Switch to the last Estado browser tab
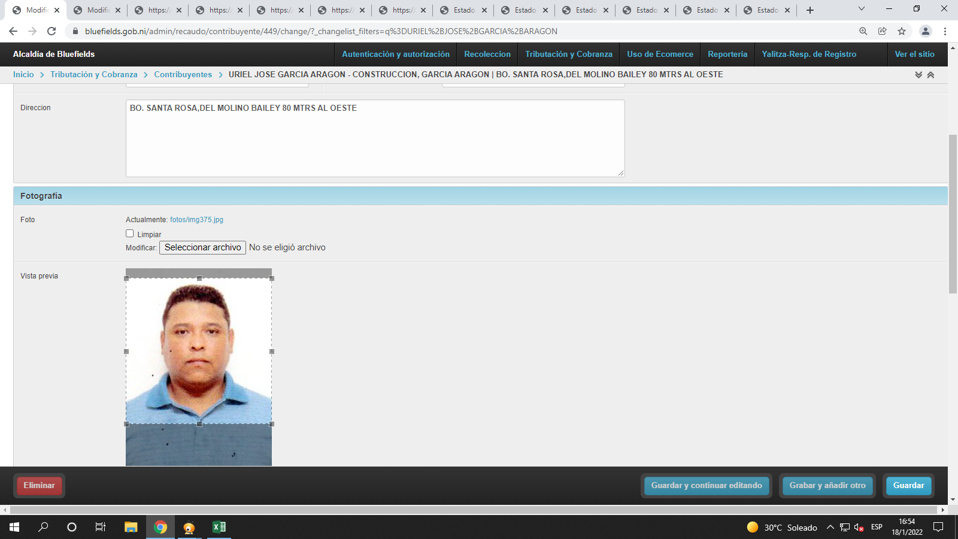 (767, 10)
